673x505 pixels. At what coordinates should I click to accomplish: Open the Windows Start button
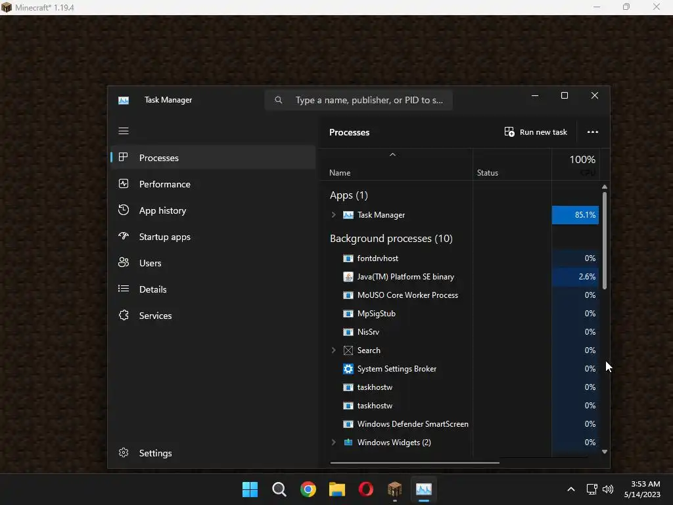pos(250,489)
